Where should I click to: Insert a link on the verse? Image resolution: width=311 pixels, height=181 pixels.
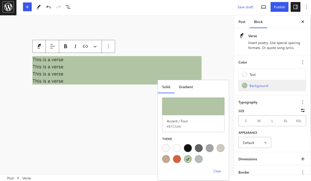pos(85,46)
